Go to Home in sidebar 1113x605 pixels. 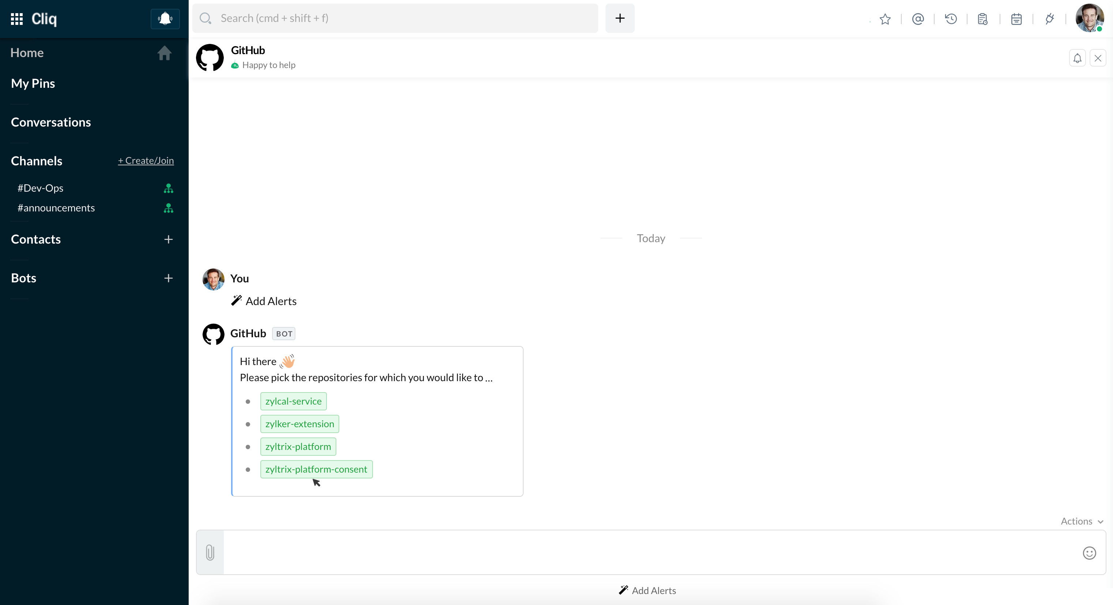tap(27, 53)
